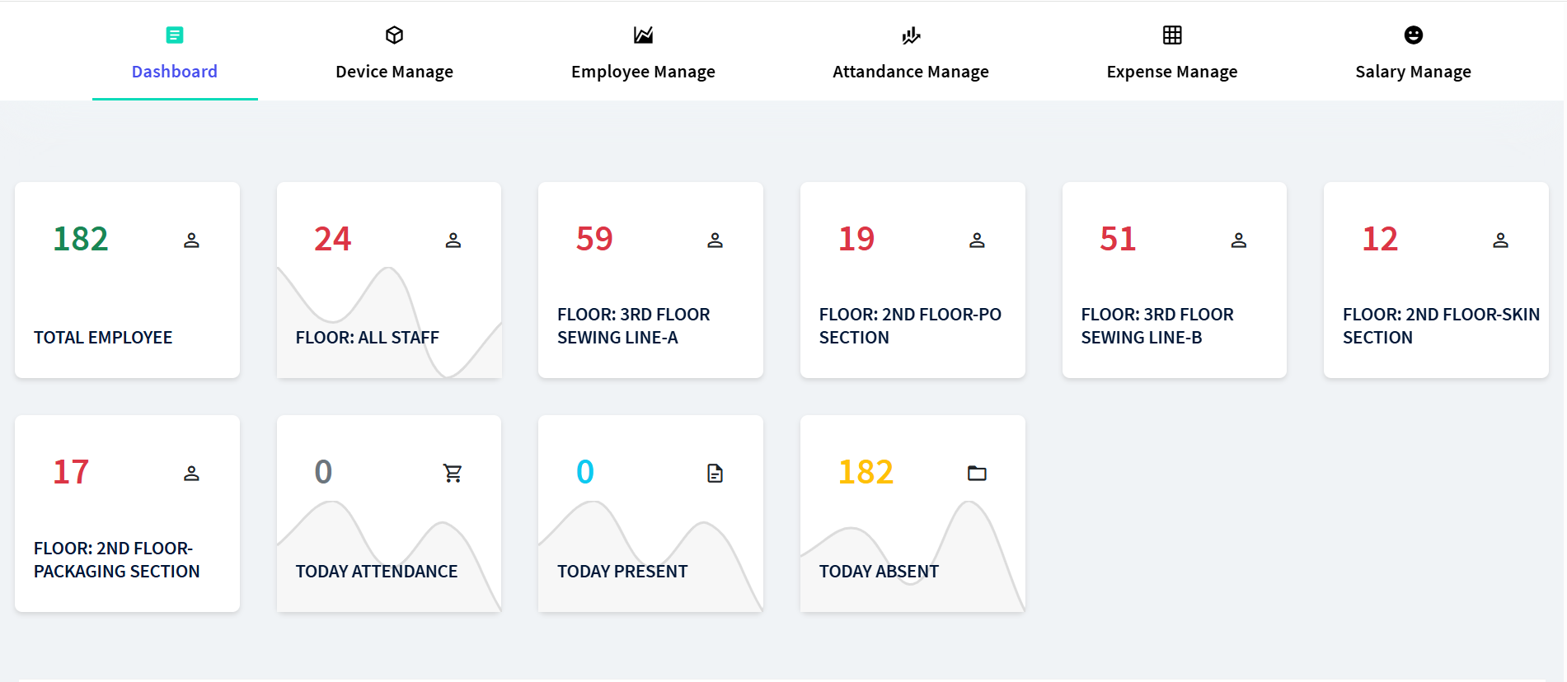Select the 2nd Floor-Packaging Section card
Screen dimensions: 1567x682
[127, 513]
